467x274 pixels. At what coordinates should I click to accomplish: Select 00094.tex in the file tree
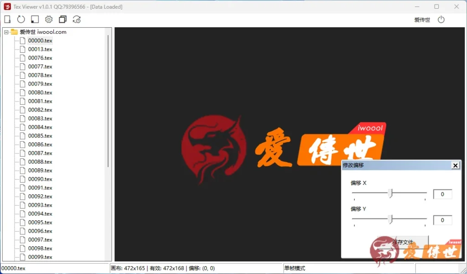(x=40, y=213)
